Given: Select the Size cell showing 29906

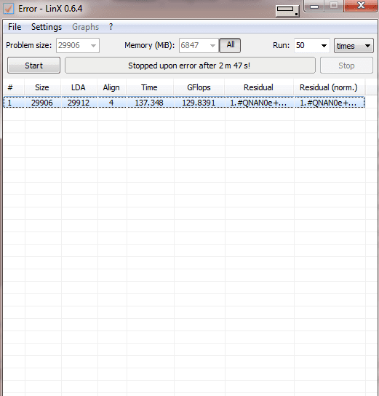Looking at the screenshot, I should [x=42, y=103].
